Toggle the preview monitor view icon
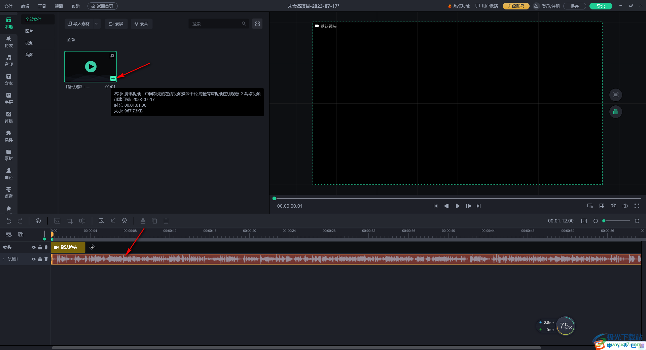Screen dimensions: 646x350 tap(590, 206)
